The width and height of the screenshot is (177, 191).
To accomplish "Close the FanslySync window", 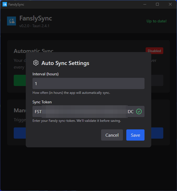I will click(x=170, y=4).
